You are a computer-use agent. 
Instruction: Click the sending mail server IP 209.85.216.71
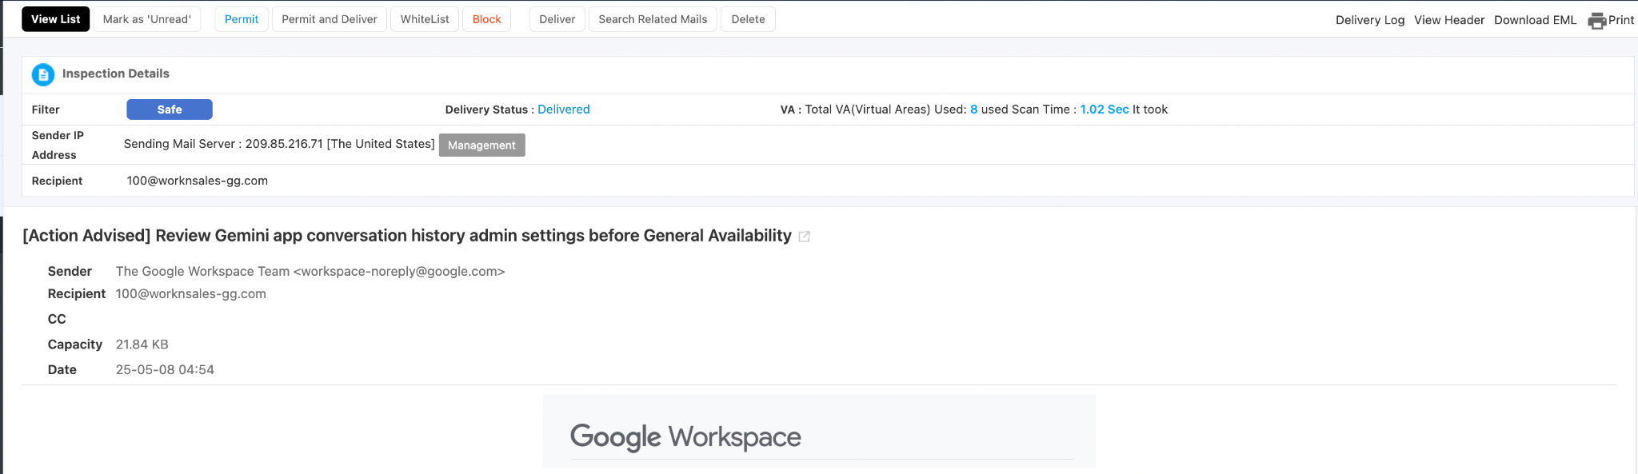[x=284, y=144]
